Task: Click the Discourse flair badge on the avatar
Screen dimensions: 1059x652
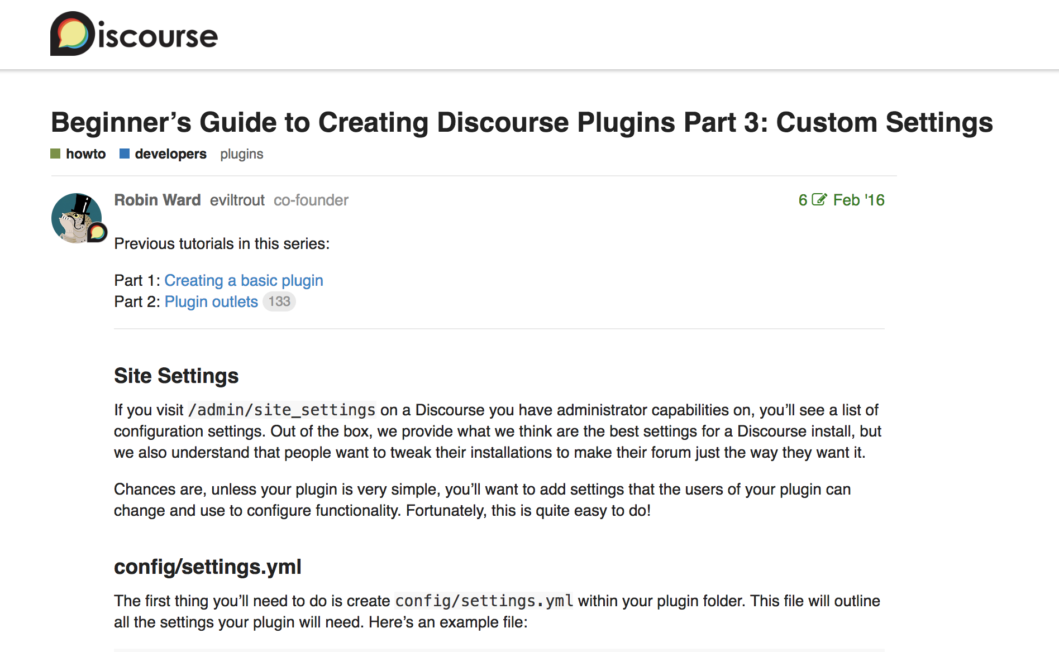Action: click(97, 232)
